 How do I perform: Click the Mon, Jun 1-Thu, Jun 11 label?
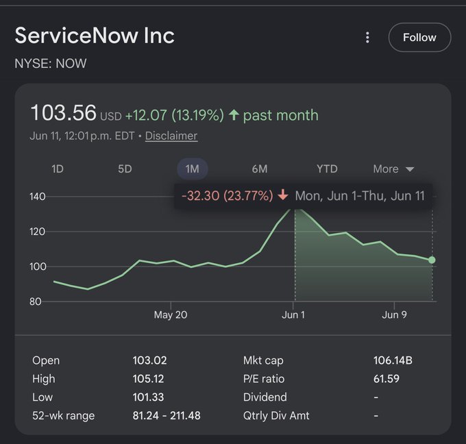(360, 196)
